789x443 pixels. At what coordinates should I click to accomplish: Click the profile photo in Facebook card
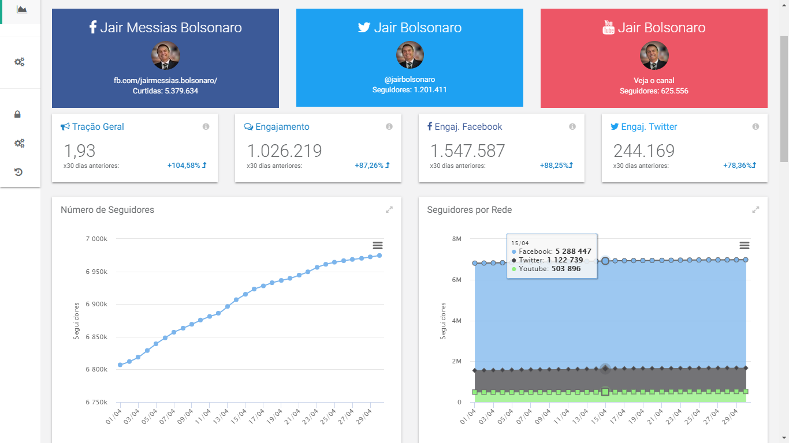coord(165,56)
